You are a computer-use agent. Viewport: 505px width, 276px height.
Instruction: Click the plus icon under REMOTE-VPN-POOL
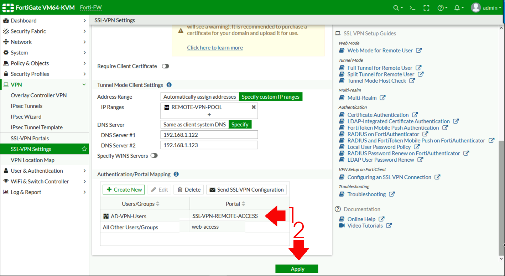click(x=209, y=114)
